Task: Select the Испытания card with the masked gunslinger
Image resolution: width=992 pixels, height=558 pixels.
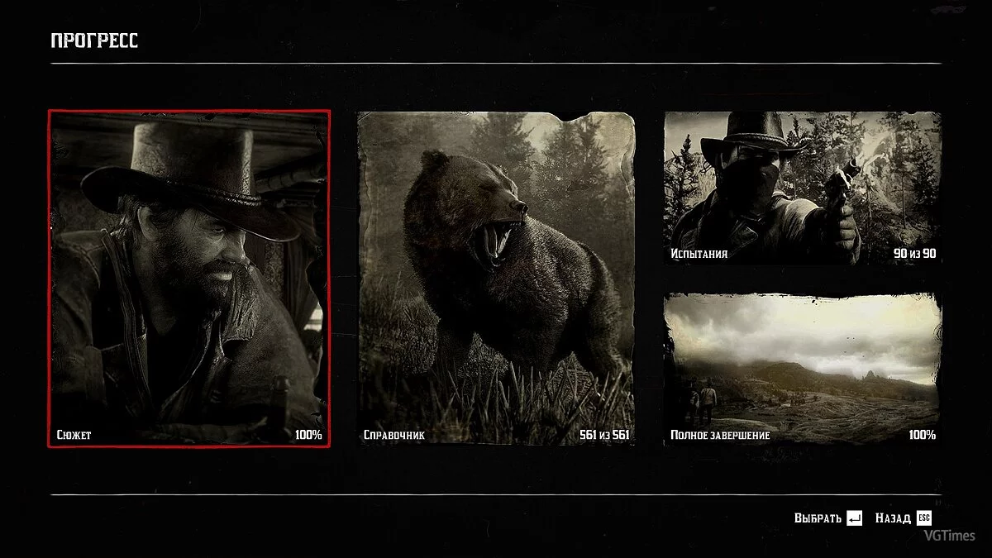Action: [803, 188]
